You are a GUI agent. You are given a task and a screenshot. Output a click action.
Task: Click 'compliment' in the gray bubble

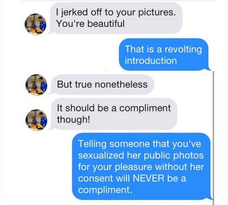pyautogui.click(x=145, y=109)
